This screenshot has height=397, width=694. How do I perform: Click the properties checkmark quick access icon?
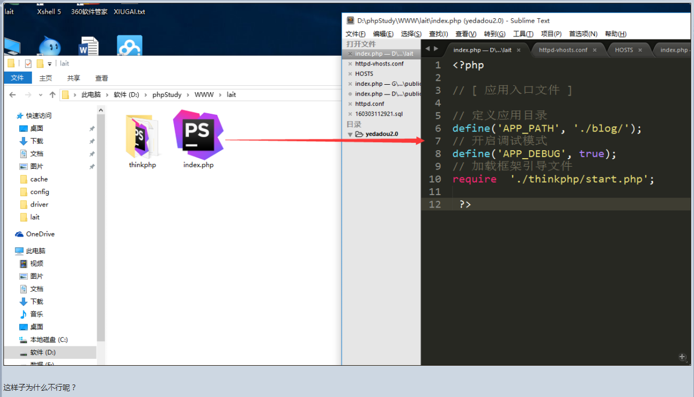point(28,64)
